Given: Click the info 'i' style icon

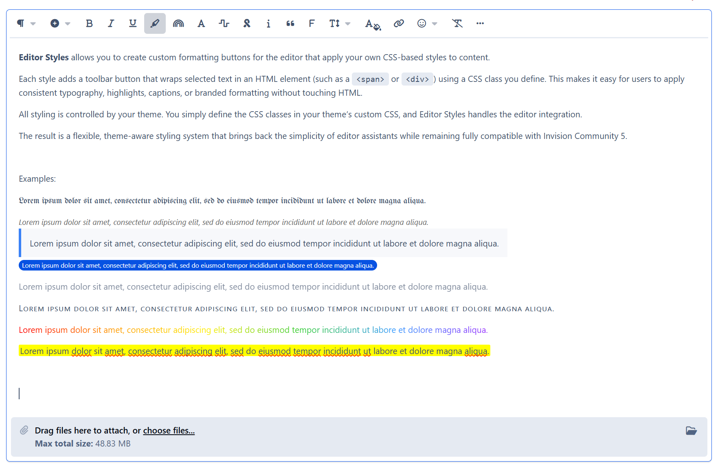Looking at the screenshot, I should pyautogui.click(x=268, y=24).
